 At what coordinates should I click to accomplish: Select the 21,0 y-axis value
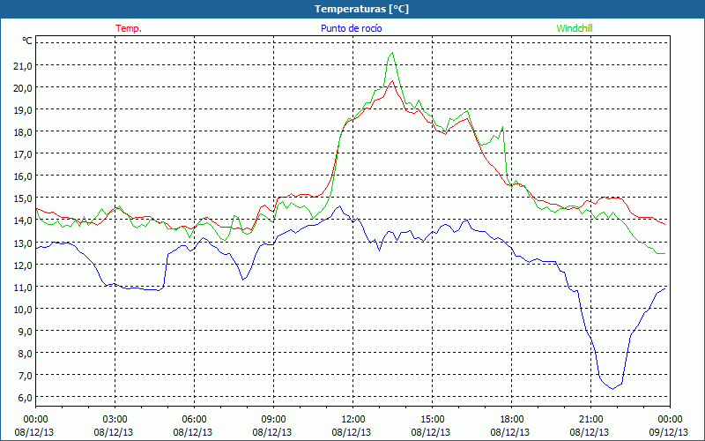(23, 66)
